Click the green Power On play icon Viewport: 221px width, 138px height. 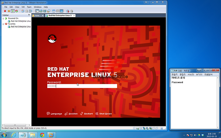pyautogui.click(x=13, y=11)
